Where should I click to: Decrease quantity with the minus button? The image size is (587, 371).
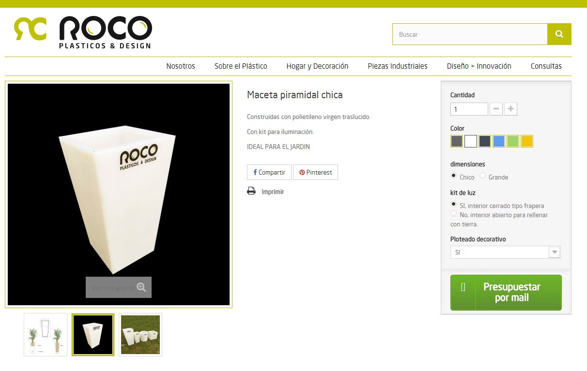point(496,109)
